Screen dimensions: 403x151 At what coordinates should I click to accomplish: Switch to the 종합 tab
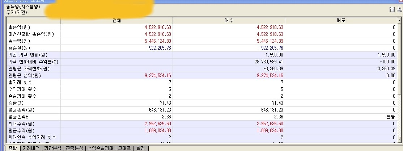pos(12,148)
